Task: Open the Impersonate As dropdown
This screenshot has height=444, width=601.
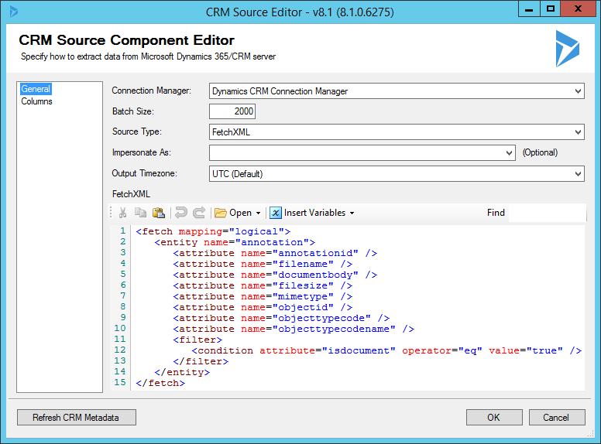Action: click(509, 153)
